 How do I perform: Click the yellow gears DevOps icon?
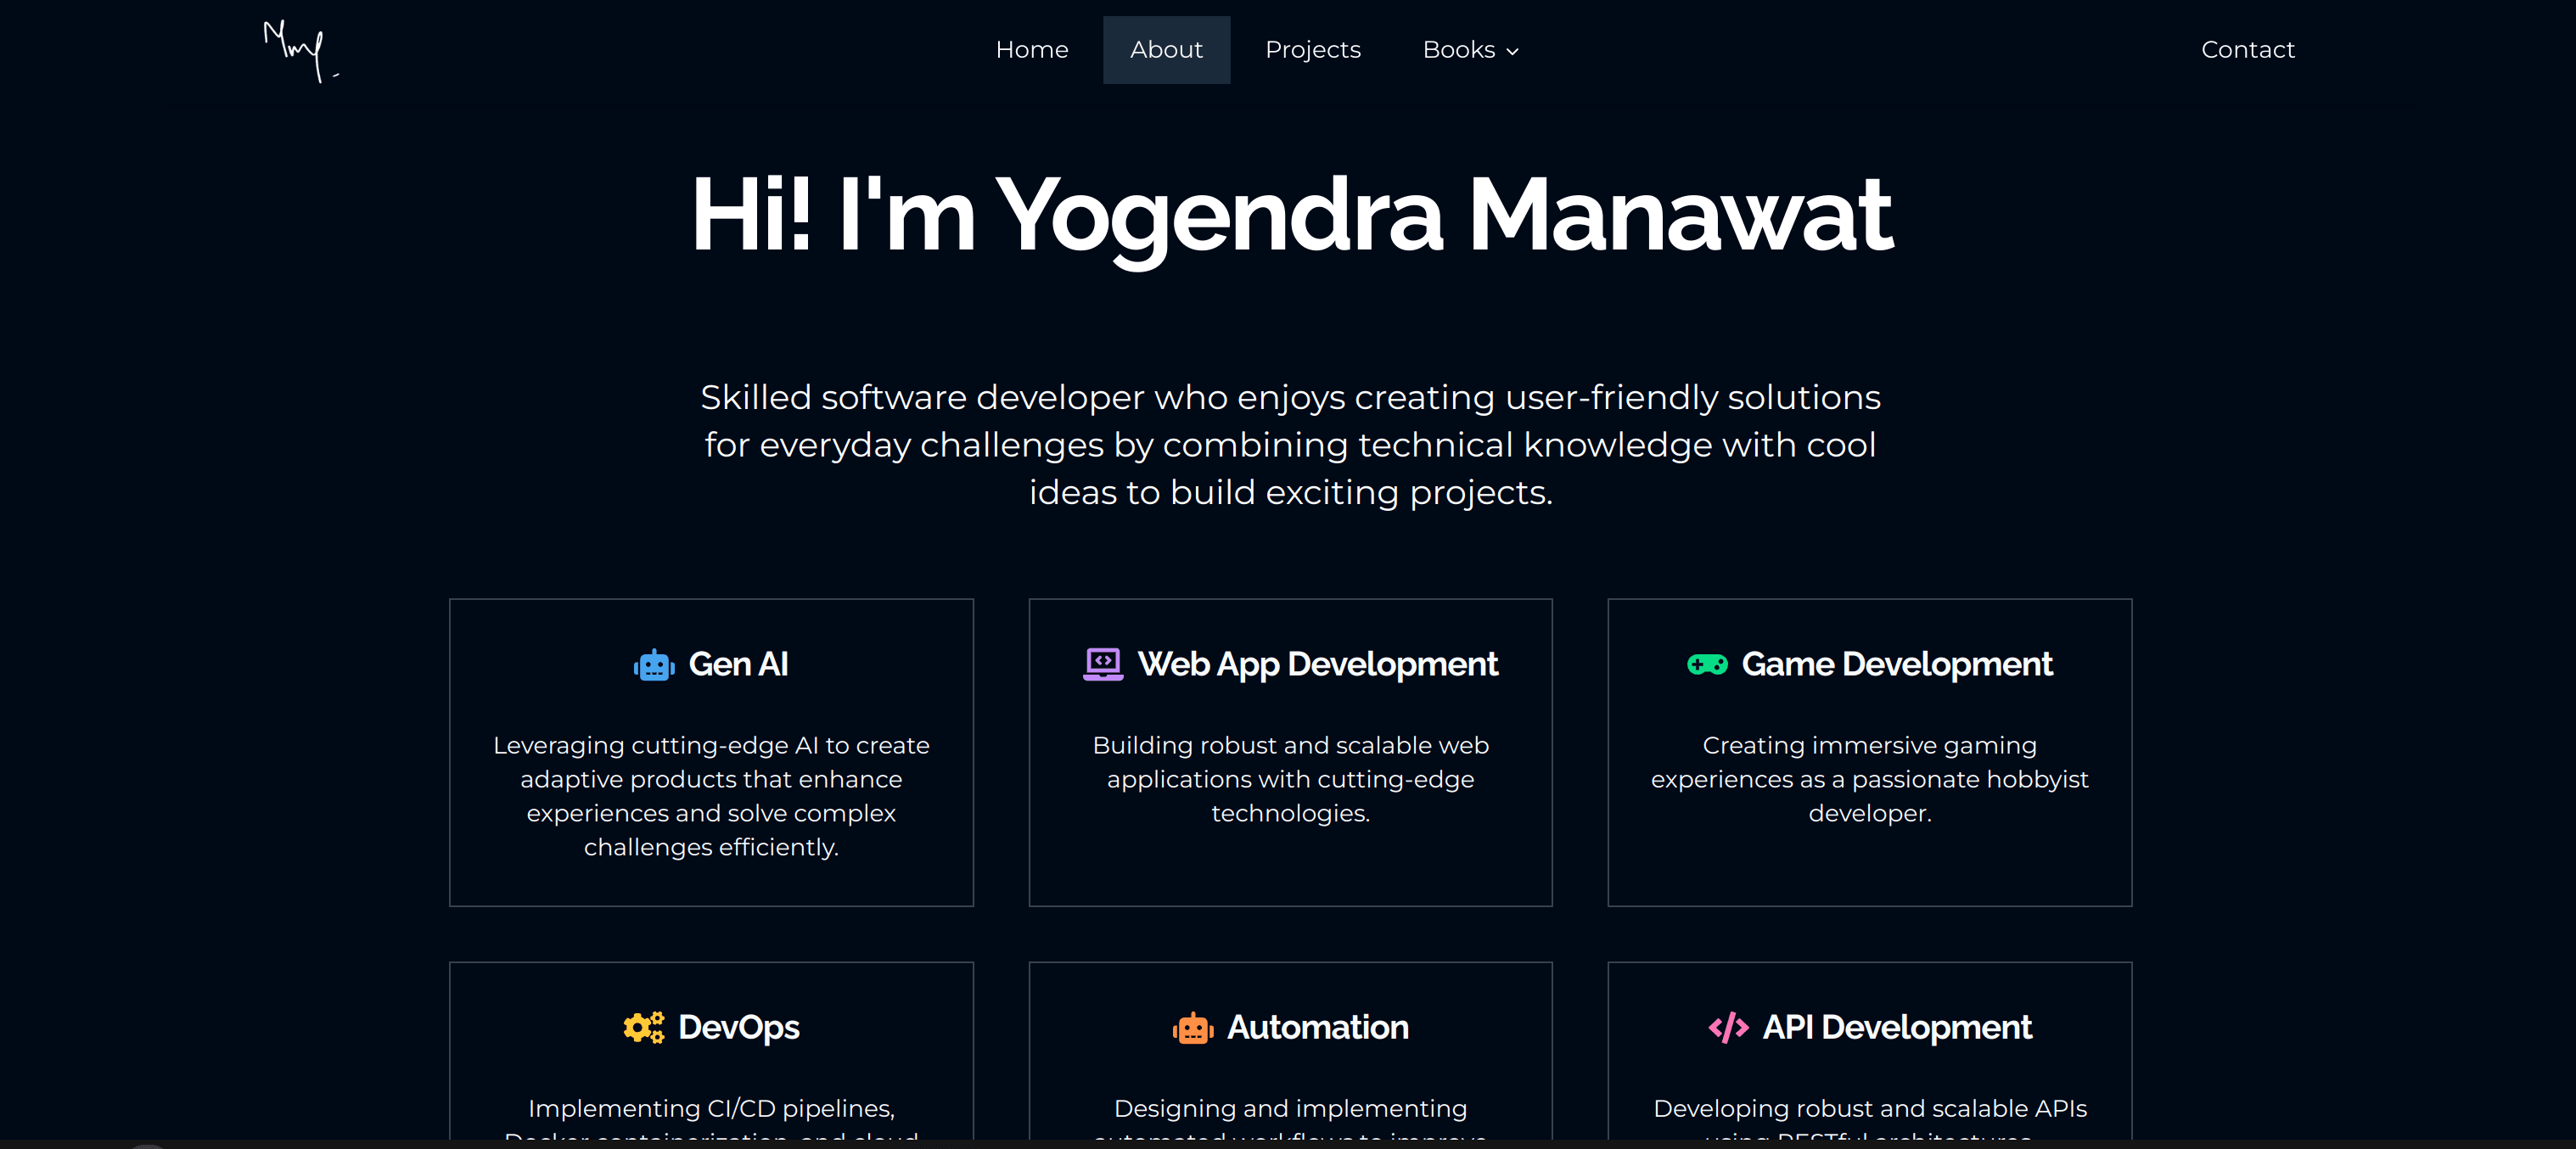pos(643,1027)
